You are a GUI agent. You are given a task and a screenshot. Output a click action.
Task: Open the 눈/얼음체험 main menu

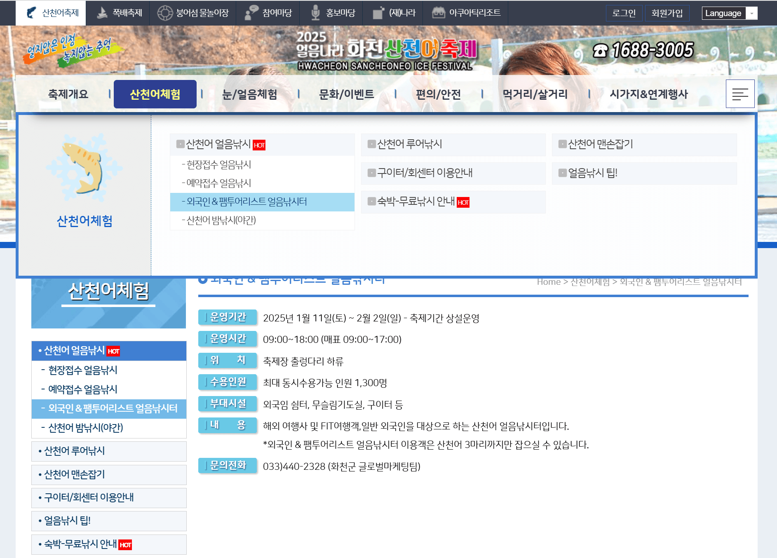(x=249, y=94)
